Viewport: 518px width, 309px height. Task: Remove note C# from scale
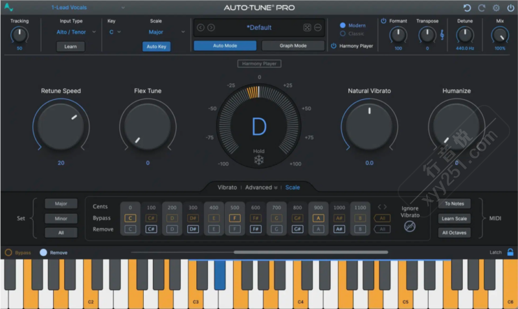[x=151, y=229]
